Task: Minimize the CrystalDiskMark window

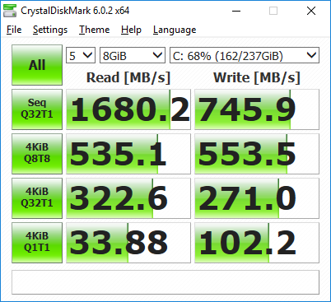Action: [x=236, y=11]
